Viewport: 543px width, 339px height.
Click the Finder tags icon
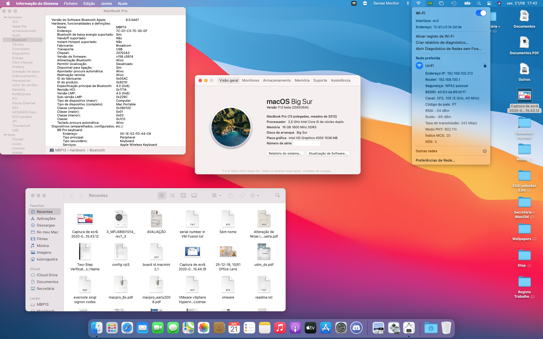point(242,195)
